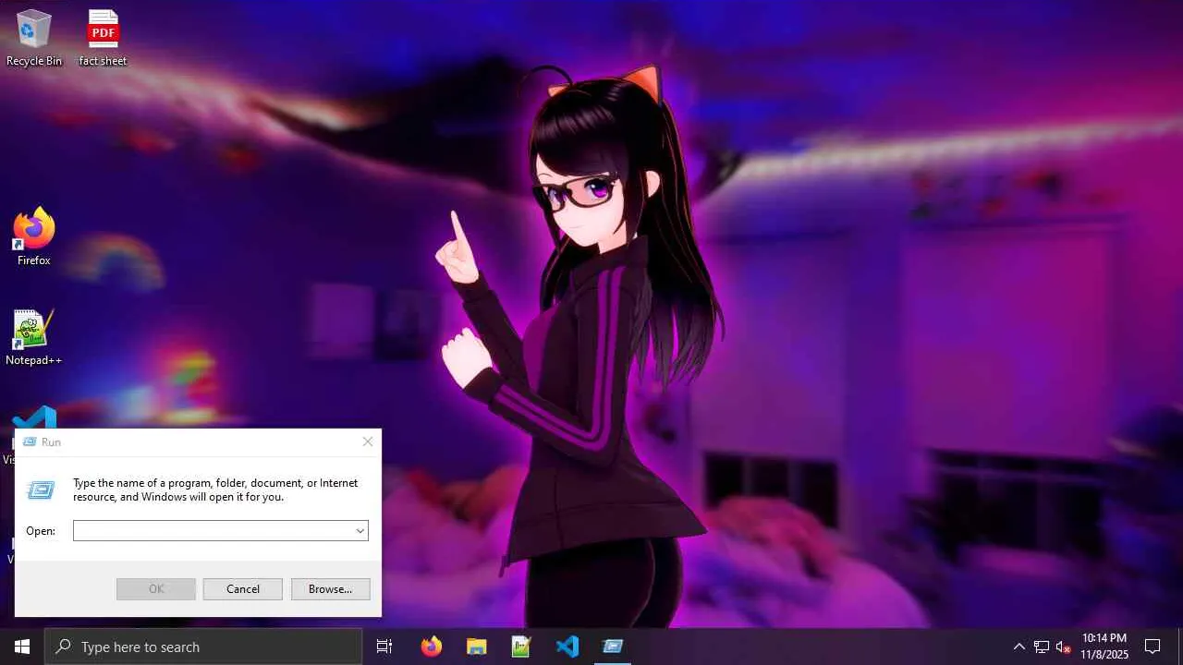
Task: Click the Run app taskbar button
Action: (613, 647)
